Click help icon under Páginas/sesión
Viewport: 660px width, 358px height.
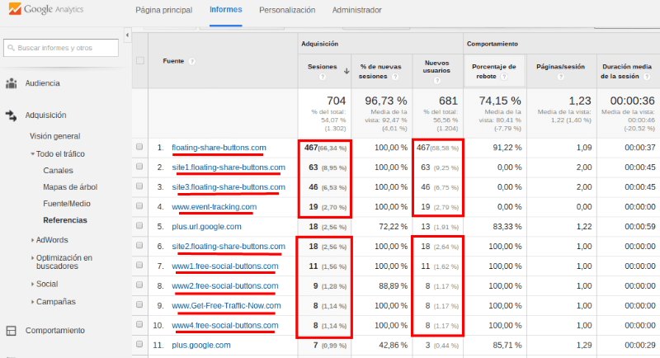(560, 77)
